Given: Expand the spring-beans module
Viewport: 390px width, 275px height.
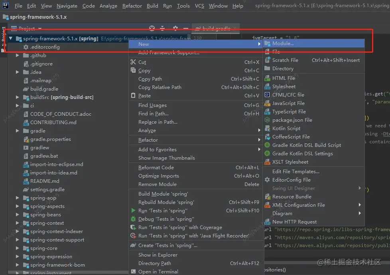Looking at the screenshot, I should (18, 214).
